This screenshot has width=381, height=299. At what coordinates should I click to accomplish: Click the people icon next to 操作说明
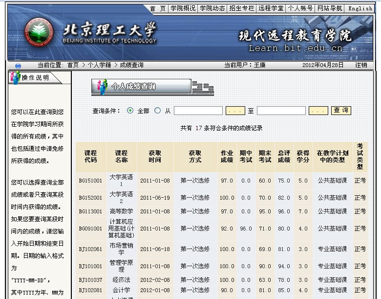coord(15,78)
